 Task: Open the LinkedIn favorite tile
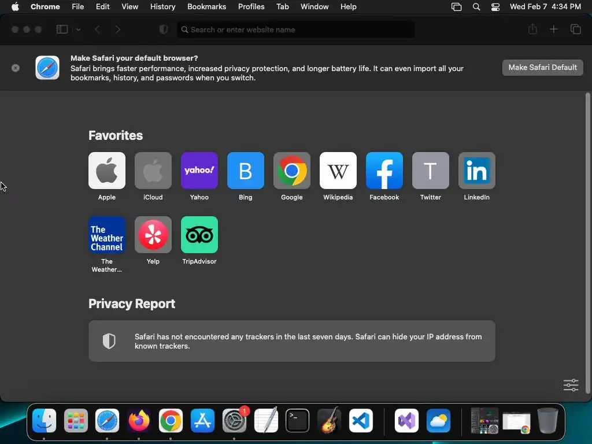click(x=477, y=171)
